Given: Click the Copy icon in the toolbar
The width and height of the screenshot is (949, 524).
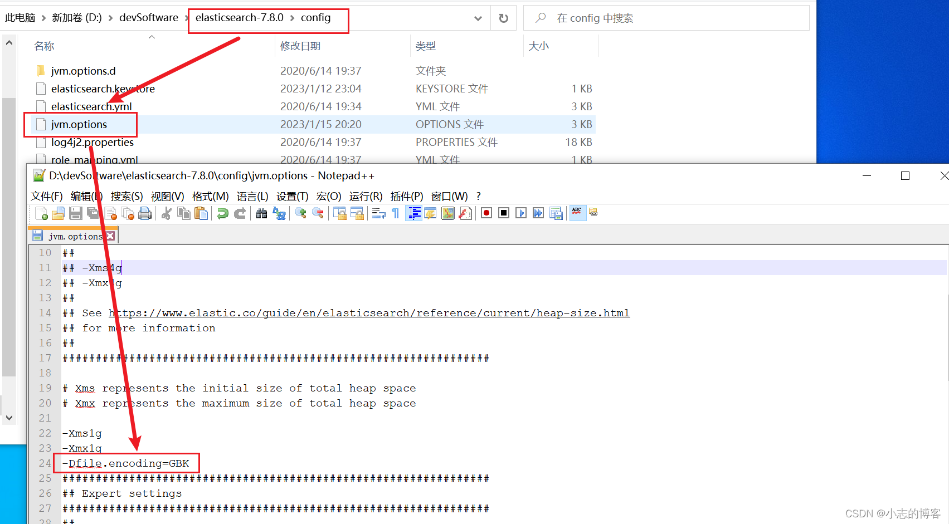Looking at the screenshot, I should 183,213.
